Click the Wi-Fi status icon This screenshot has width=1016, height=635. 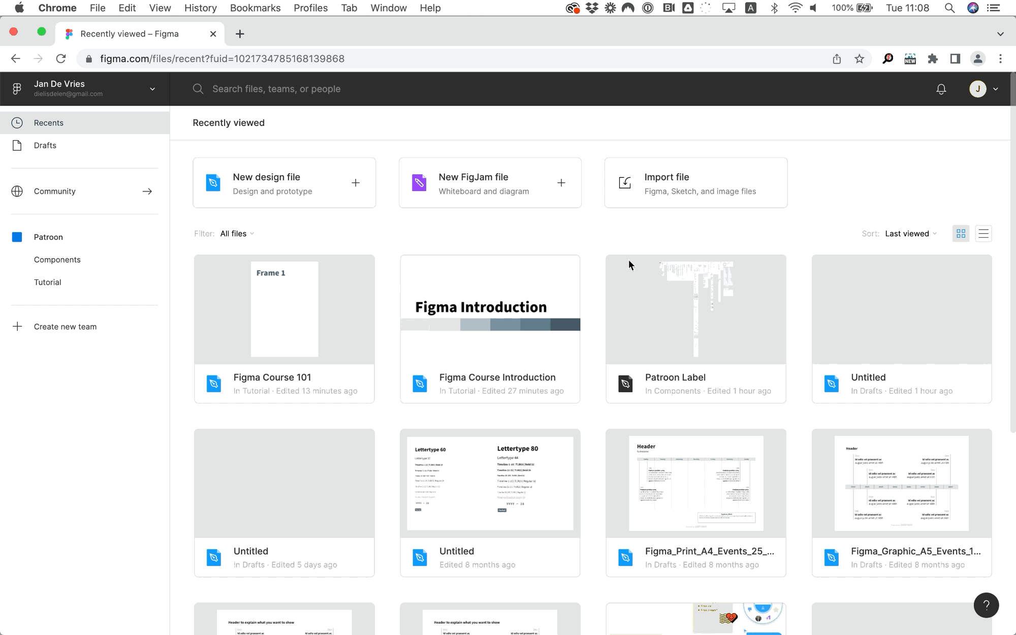point(795,8)
